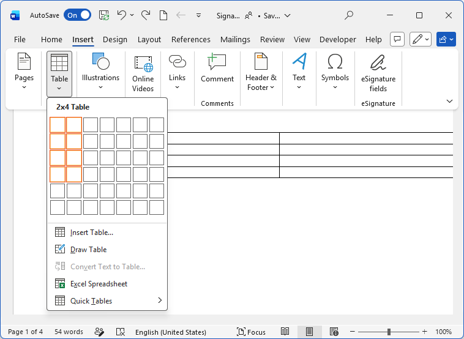This screenshot has height=339, width=464.
Task: Switch to the Design tab
Action: coord(115,39)
